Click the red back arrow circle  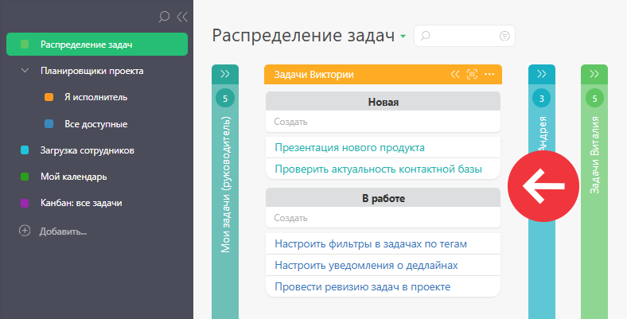(543, 186)
